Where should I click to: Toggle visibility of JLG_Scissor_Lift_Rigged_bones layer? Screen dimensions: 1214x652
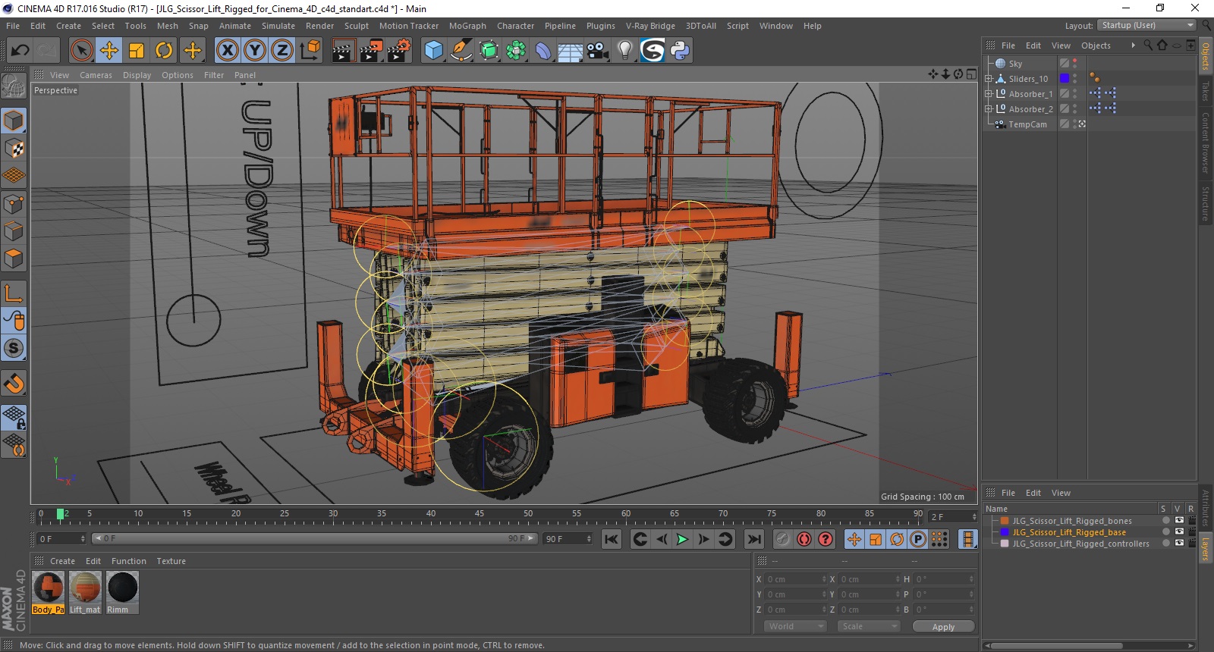tap(1178, 521)
